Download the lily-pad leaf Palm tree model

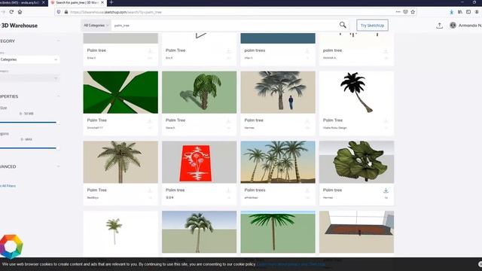click(x=386, y=190)
